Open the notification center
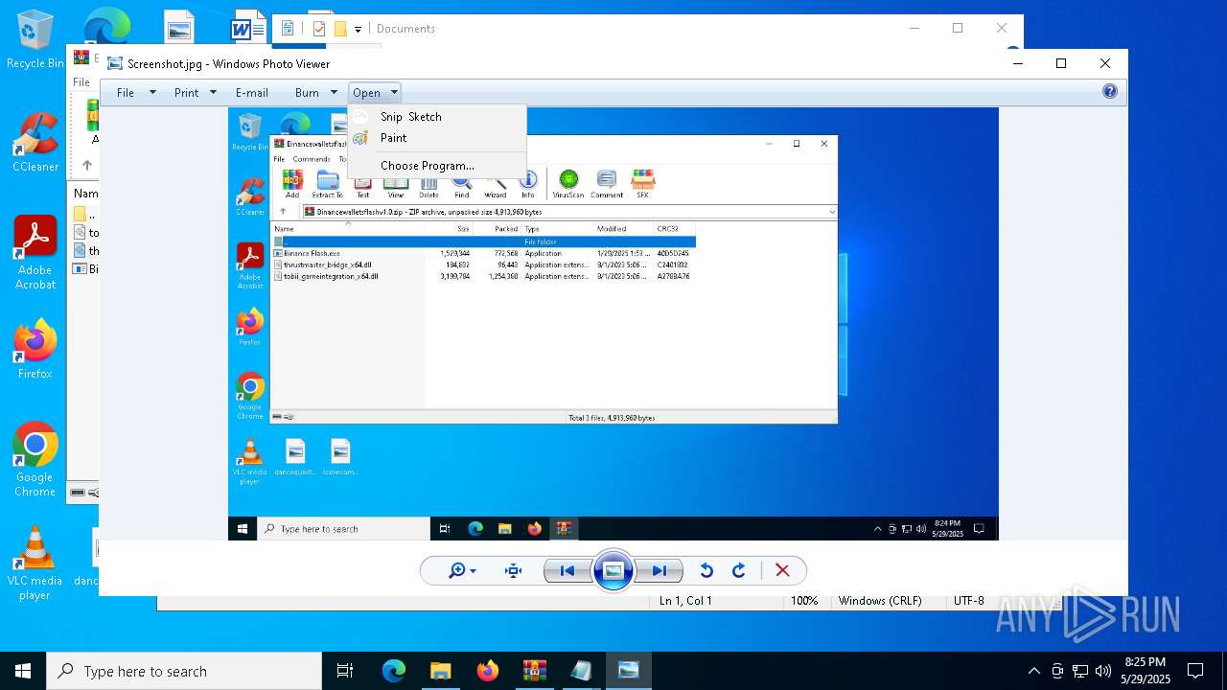The image size is (1227, 690). tap(1195, 671)
